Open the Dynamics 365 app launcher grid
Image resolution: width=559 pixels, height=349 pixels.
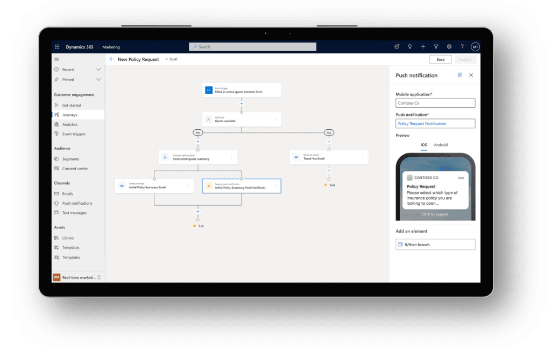[x=56, y=47]
